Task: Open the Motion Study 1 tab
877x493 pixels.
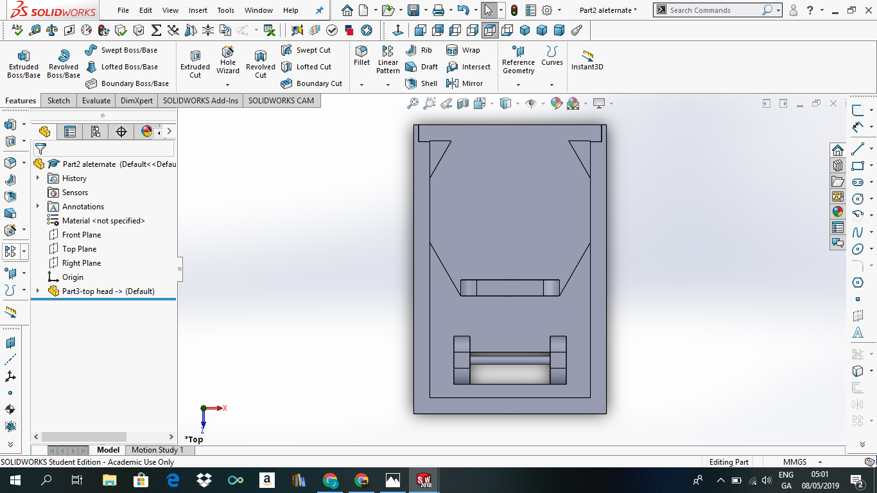Action: coord(157,450)
